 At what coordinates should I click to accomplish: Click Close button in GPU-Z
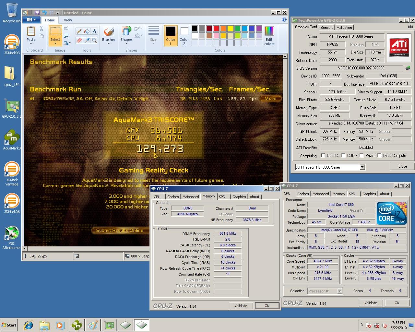click(403, 166)
